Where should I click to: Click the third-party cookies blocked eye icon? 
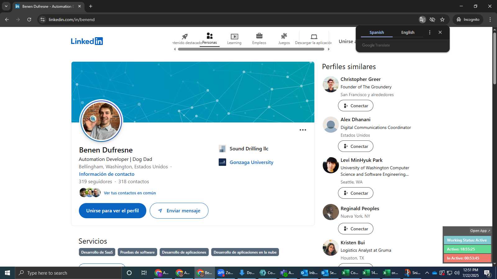tap(432, 20)
